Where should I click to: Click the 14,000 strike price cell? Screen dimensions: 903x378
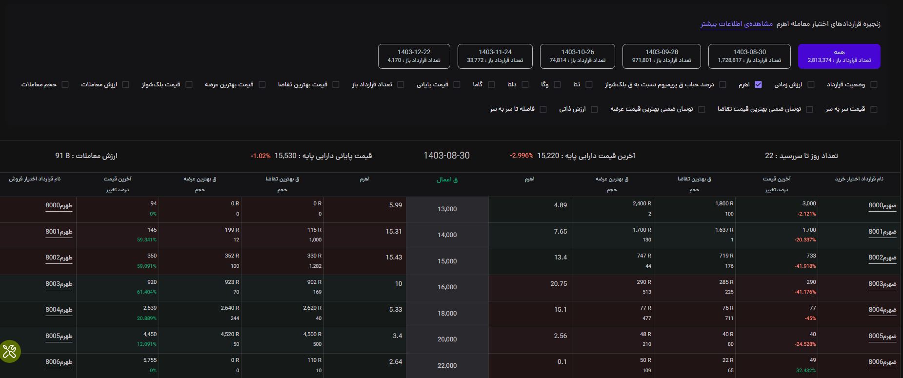pos(447,235)
